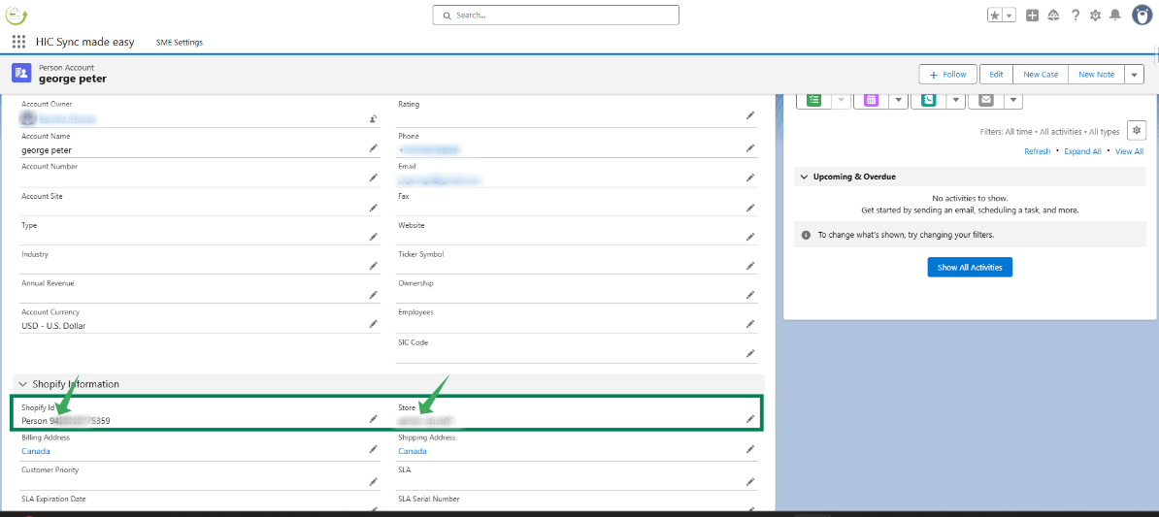Open the Setup gear menu

[1095, 16]
